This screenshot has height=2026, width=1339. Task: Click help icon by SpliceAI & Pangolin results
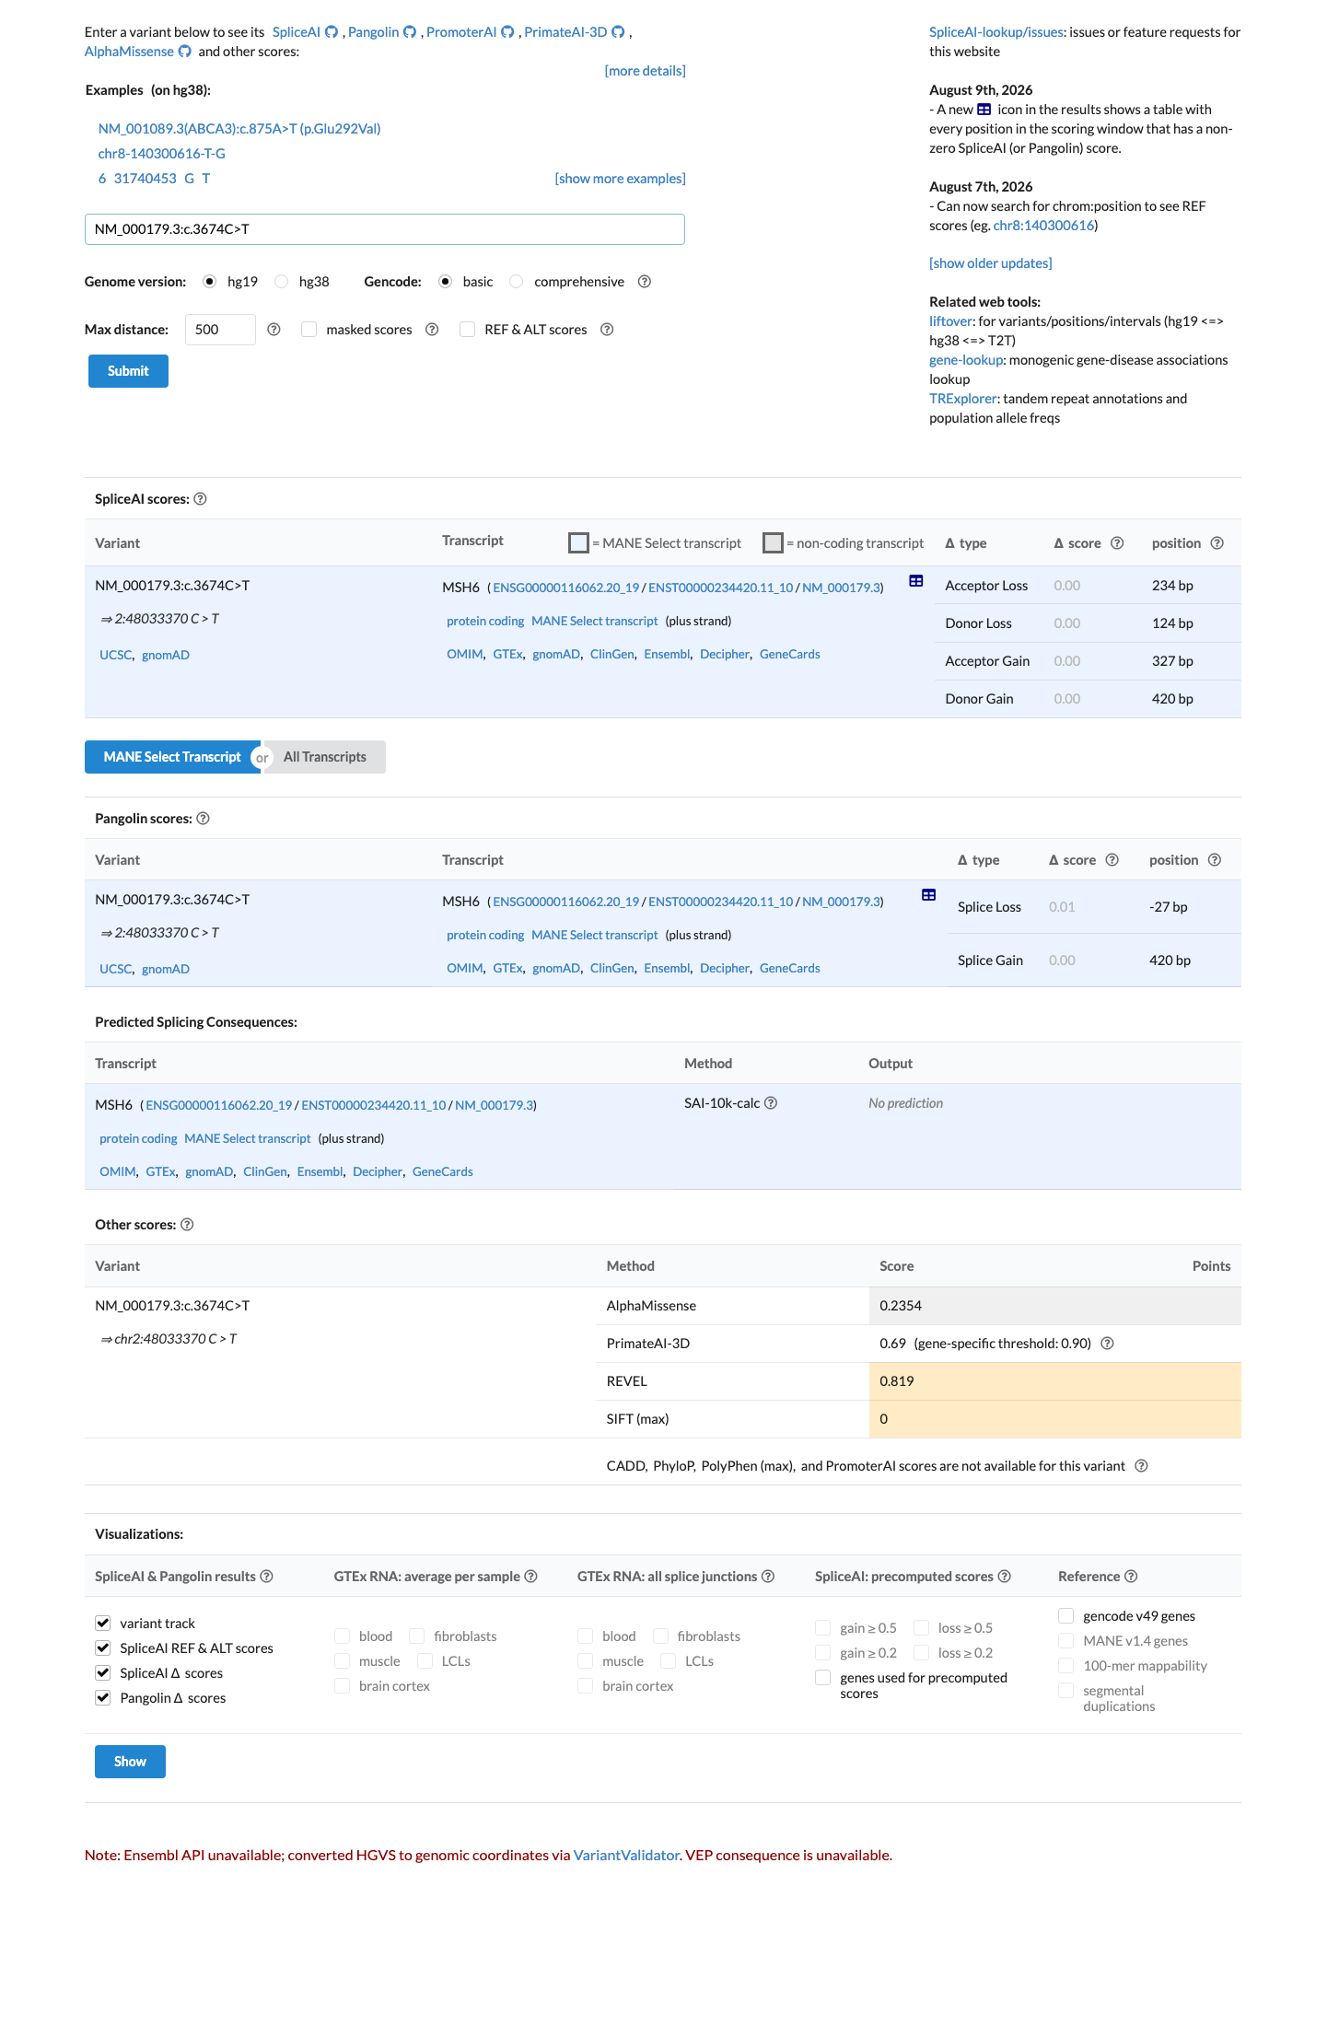[266, 1577]
